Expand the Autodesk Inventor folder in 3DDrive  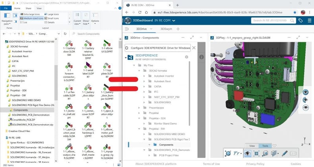click(144, 76)
